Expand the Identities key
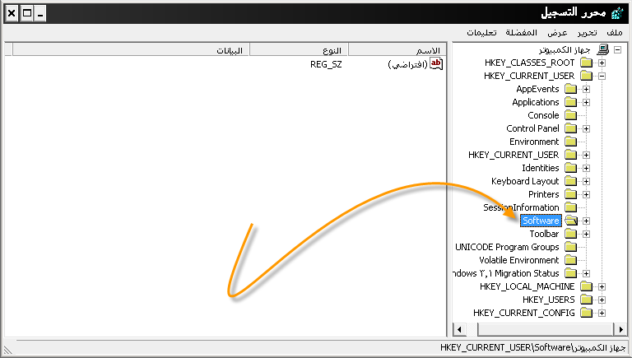632x358 pixels. (x=587, y=168)
